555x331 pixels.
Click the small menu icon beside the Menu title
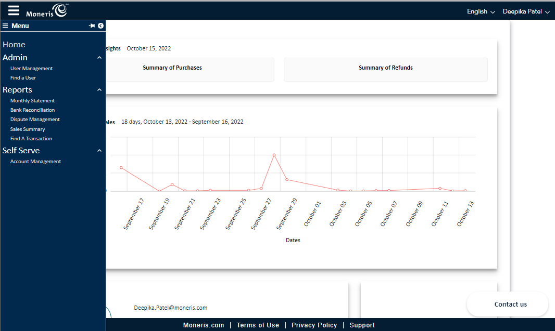click(x=5, y=25)
